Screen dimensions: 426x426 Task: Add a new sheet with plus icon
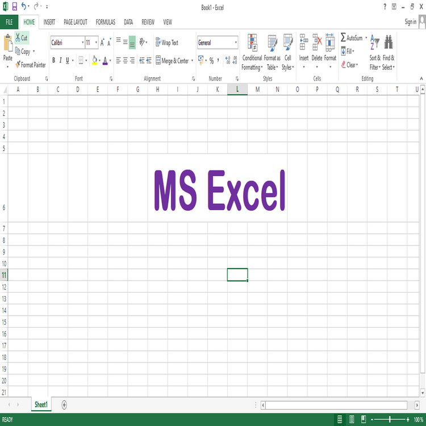point(64,404)
